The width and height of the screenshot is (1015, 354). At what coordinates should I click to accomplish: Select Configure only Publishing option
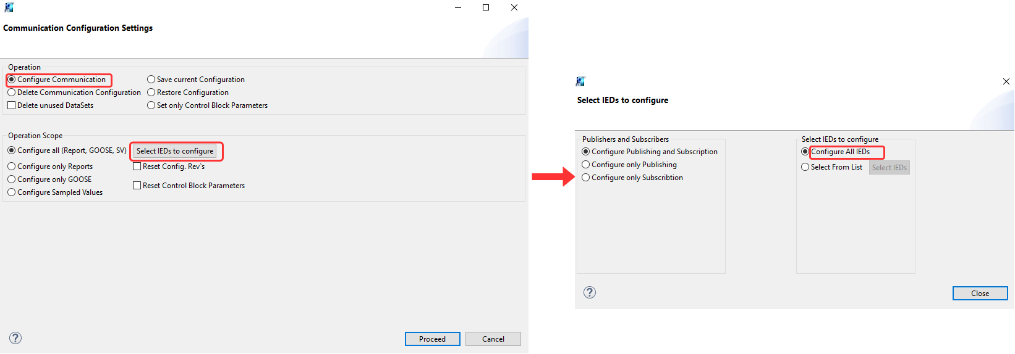[586, 165]
